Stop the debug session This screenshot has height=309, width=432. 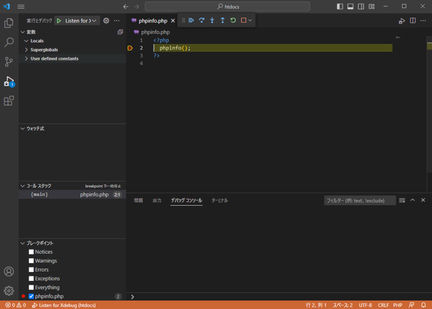point(243,20)
